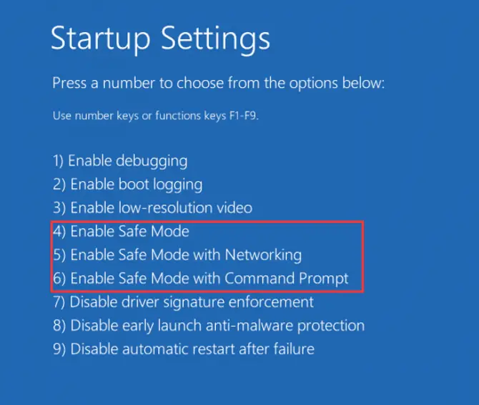Viewport: 479px width, 405px height.
Task: Click the words Command Prompt in option 6
Action: click(287, 279)
